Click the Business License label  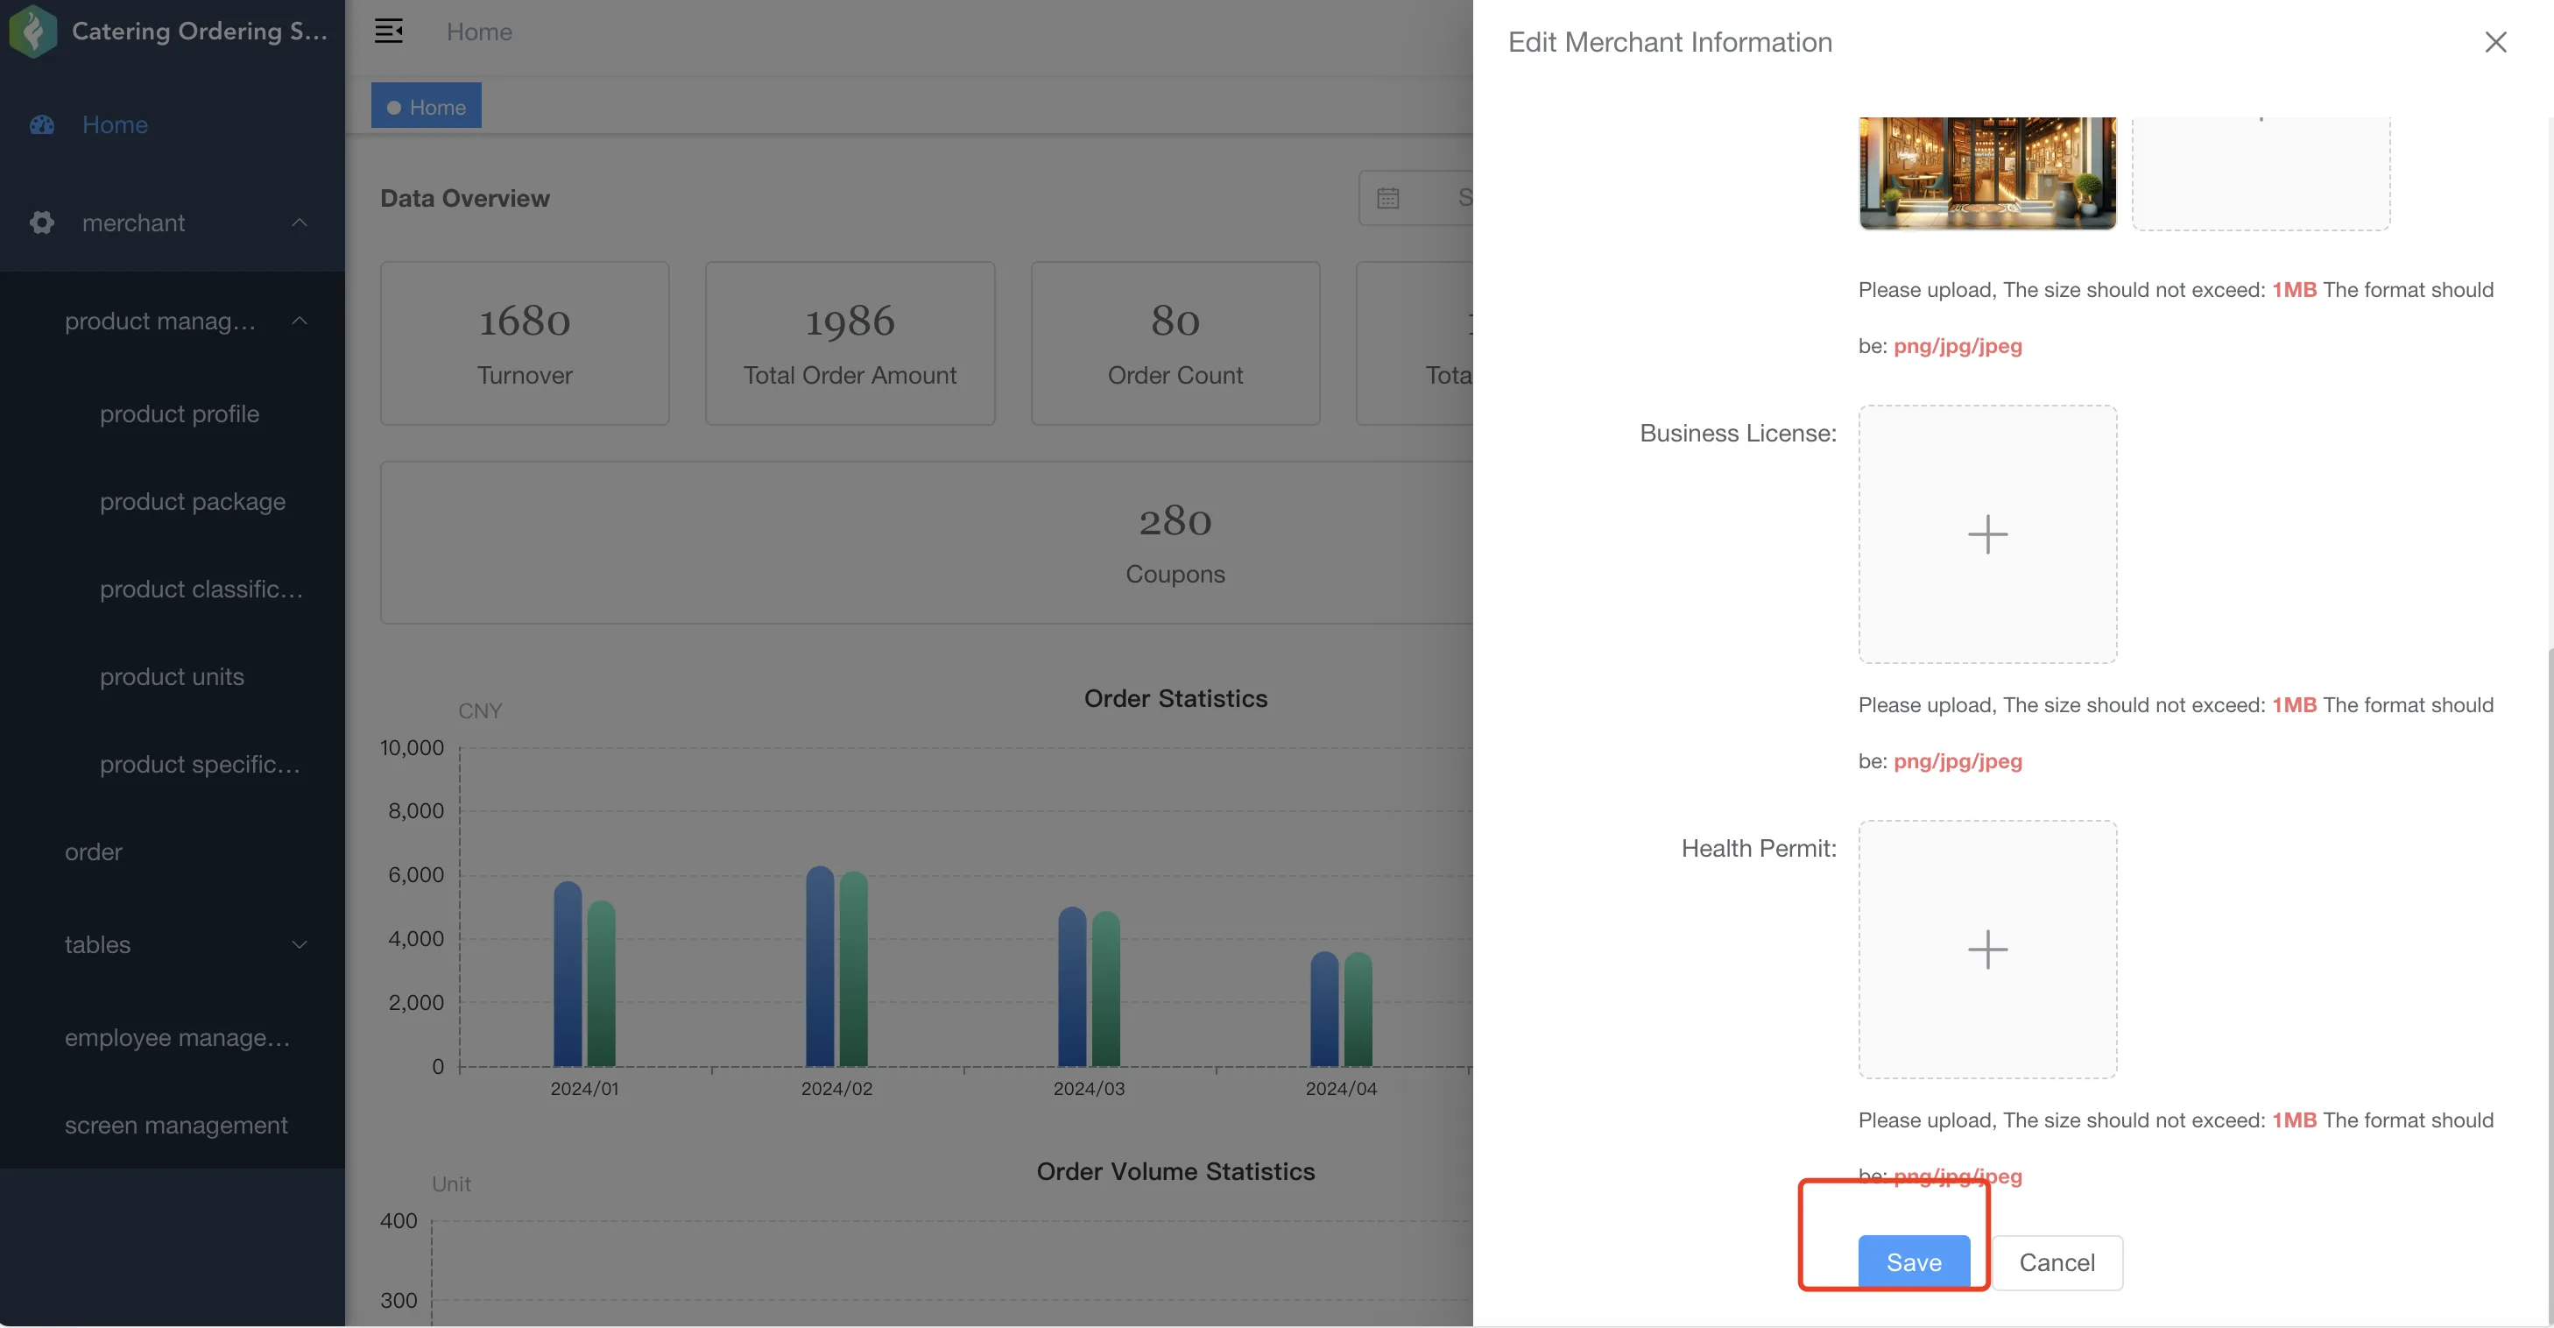click(x=1737, y=433)
